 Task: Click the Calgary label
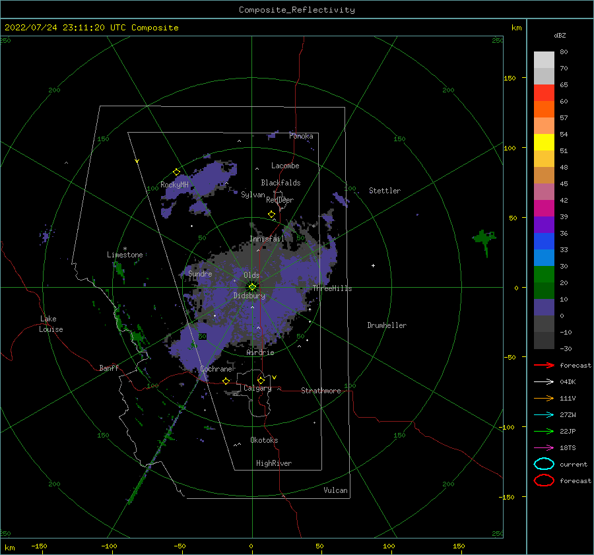(257, 388)
